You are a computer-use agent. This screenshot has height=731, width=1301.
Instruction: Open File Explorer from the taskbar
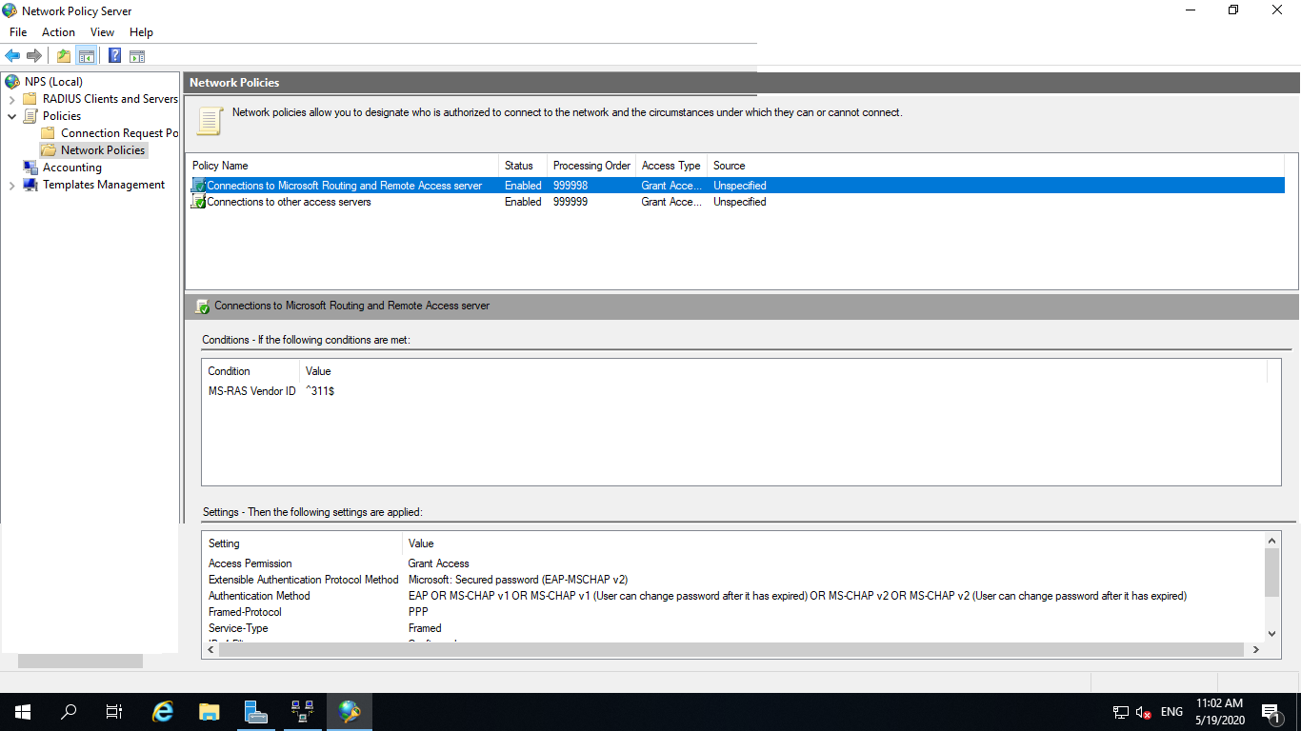(210, 712)
